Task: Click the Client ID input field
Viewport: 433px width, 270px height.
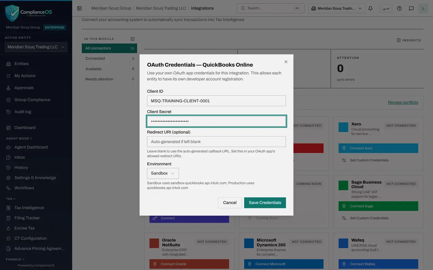Action: (216, 101)
